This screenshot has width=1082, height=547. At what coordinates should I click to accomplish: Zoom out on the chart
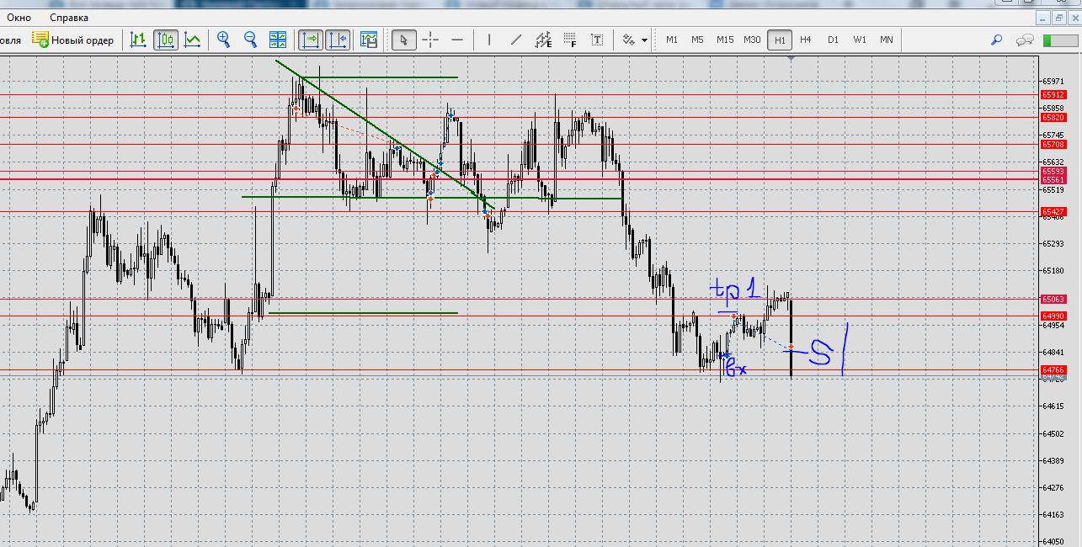coord(250,40)
